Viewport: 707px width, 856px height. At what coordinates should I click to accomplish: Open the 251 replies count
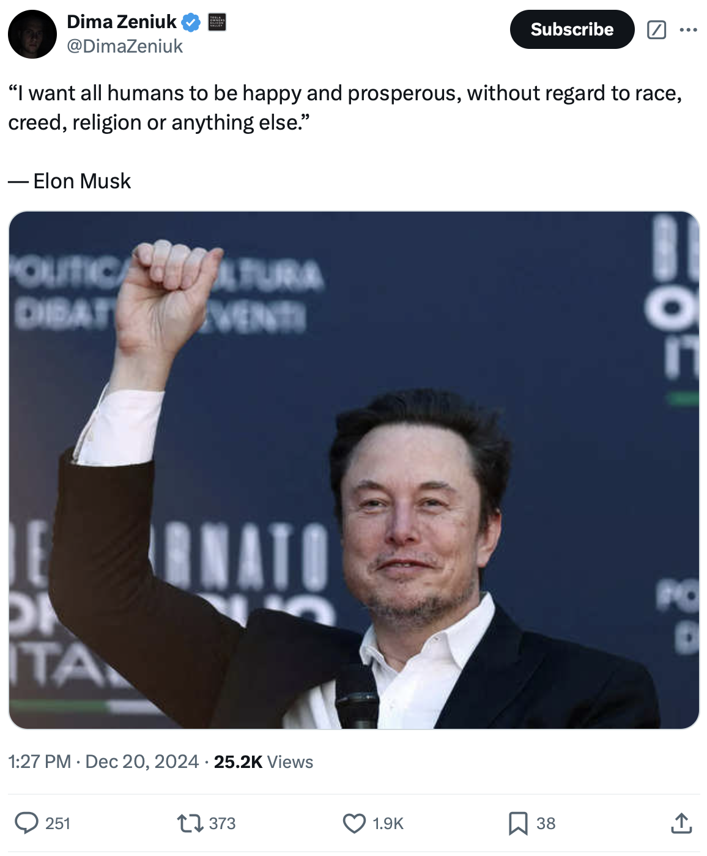(x=57, y=824)
